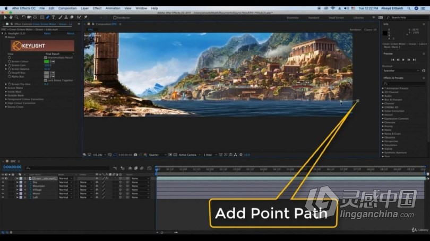
Task: Click Keylight About link
Action: coord(71,33)
